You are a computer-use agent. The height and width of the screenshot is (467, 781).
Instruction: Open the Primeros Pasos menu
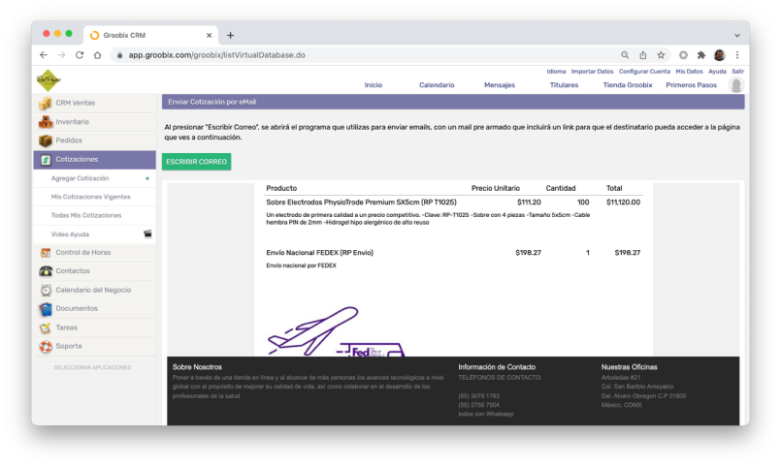(692, 85)
